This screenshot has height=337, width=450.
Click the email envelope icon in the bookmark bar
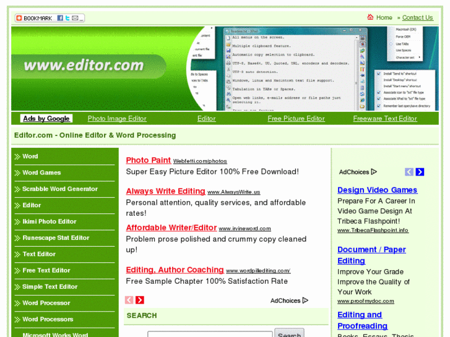75,18
